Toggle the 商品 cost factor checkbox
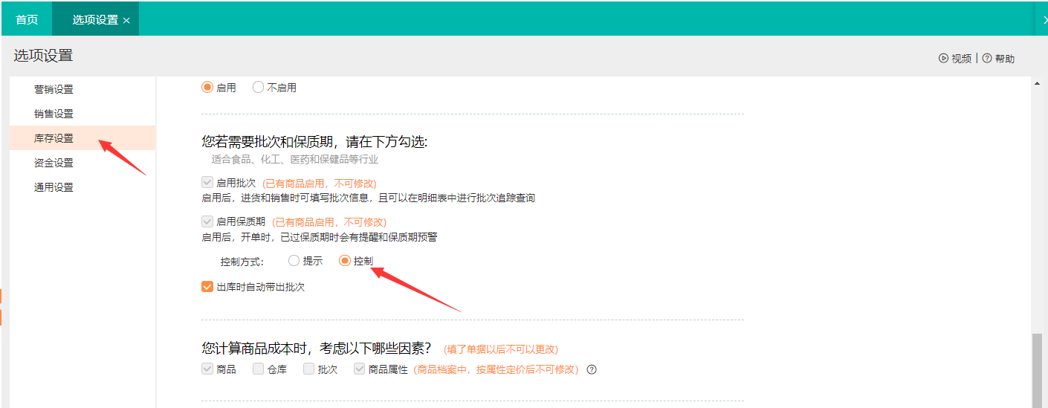Viewport: 1048px width, 408px height. 207,369
